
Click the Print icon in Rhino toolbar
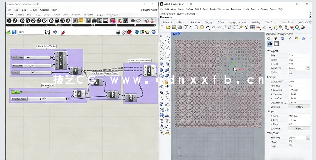point(180,27)
